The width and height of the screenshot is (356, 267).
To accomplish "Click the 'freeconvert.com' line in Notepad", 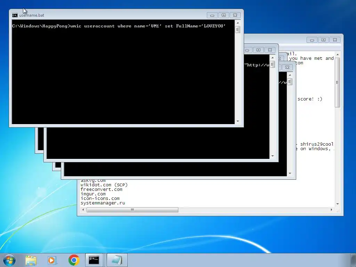I will pos(102,189).
